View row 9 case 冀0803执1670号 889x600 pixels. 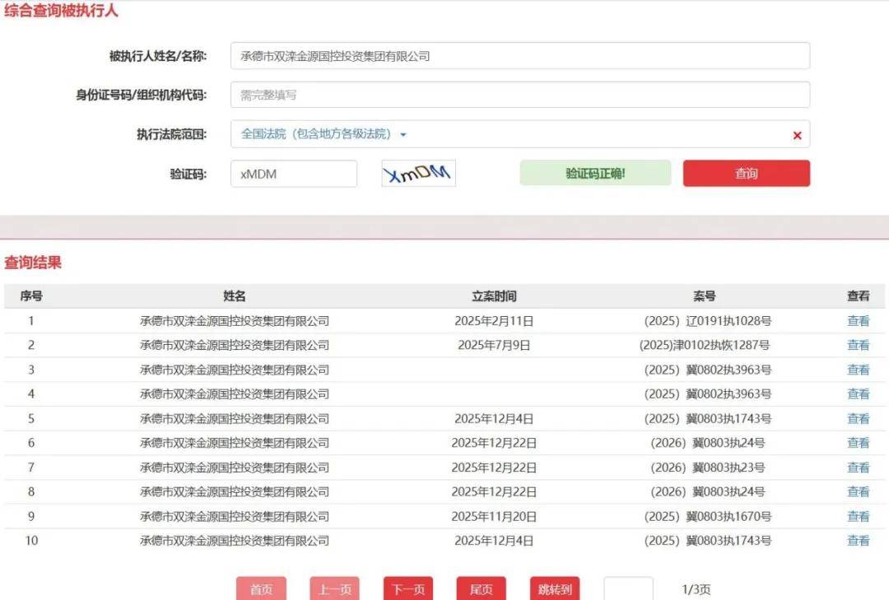pyautogui.click(x=858, y=517)
